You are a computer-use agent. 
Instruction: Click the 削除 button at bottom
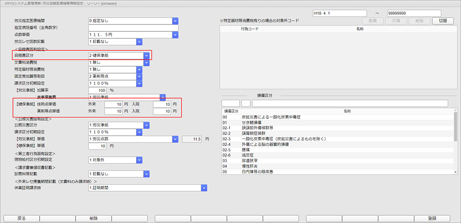(x=93, y=218)
